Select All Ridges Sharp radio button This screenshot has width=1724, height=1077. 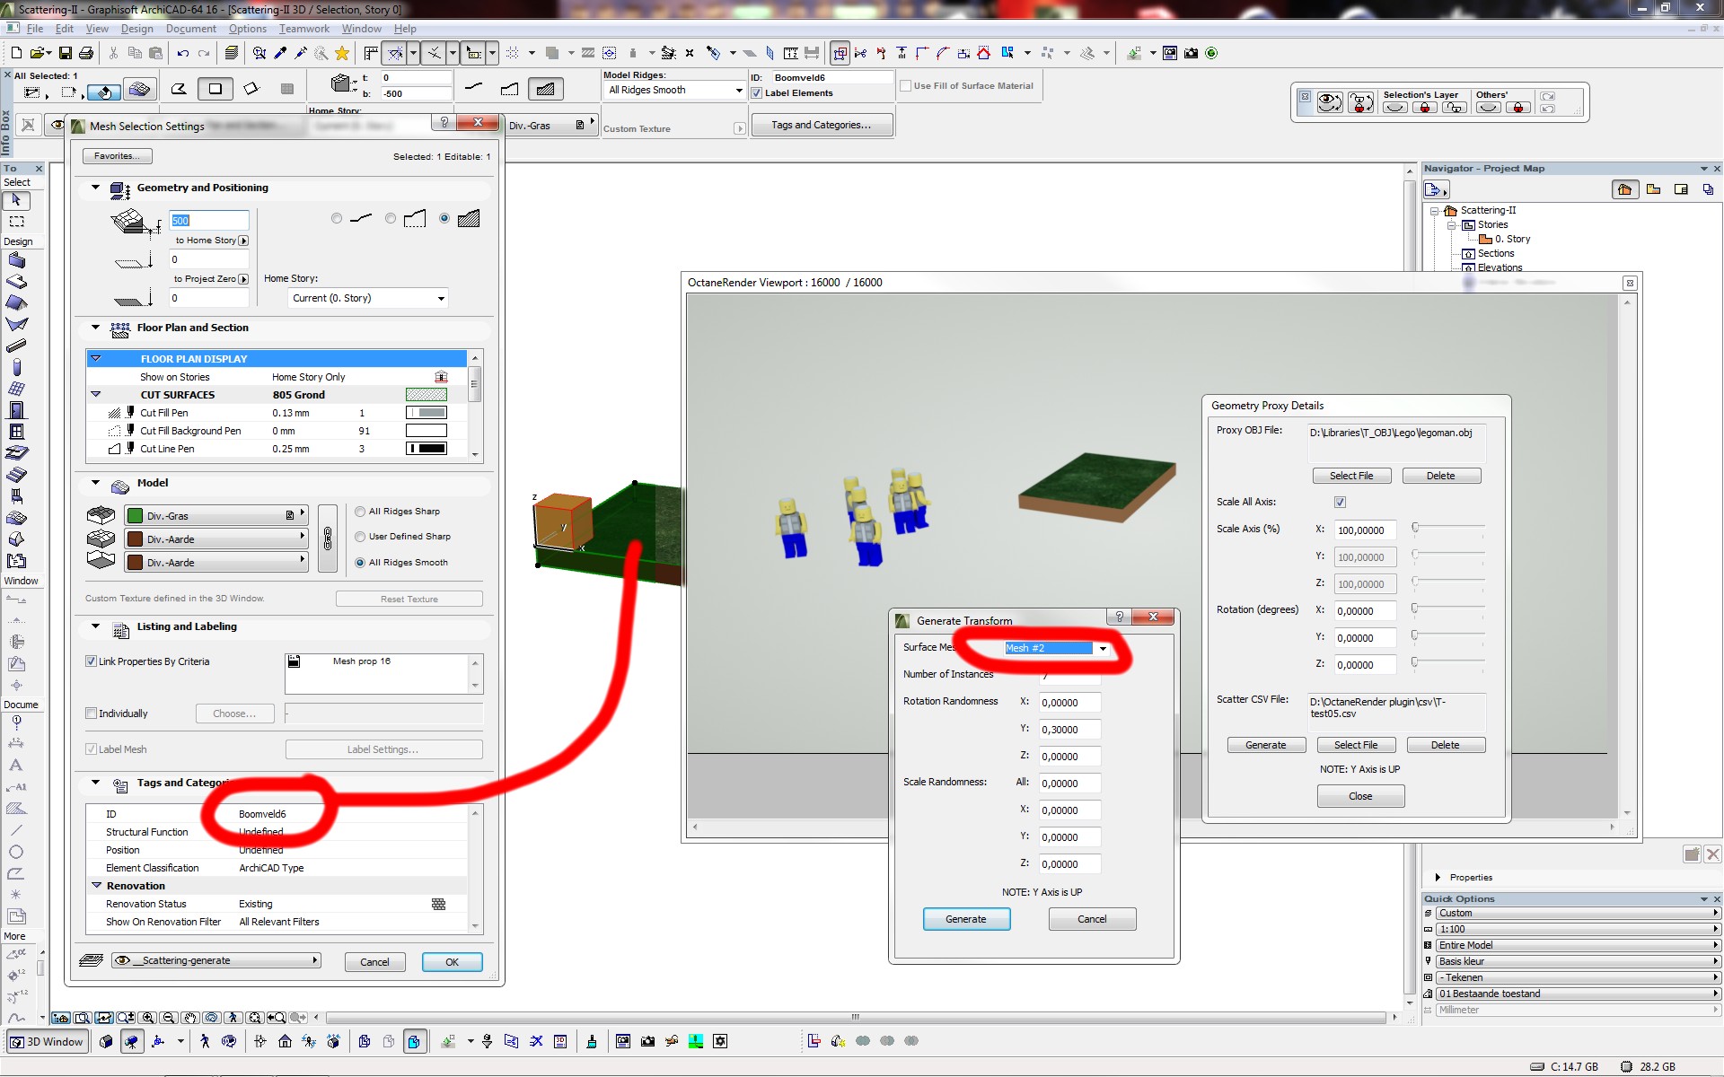[361, 512]
